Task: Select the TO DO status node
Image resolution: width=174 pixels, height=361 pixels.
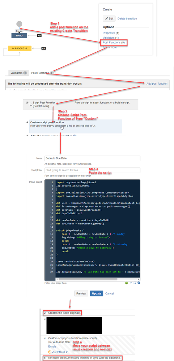Action: coord(20,35)
